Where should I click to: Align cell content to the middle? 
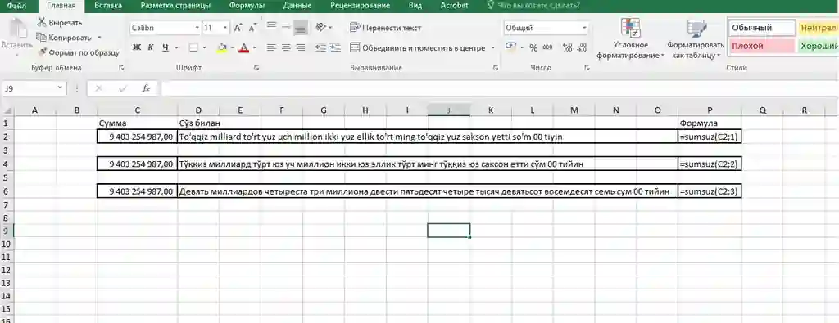pos(286,27)
